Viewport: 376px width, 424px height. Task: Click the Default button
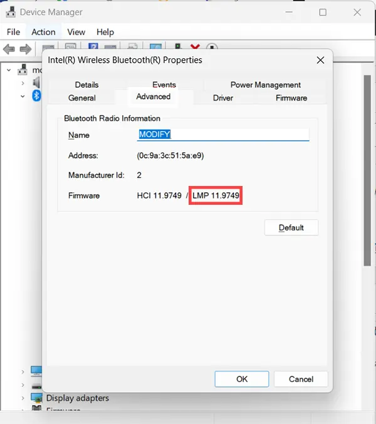click(291, 227)
